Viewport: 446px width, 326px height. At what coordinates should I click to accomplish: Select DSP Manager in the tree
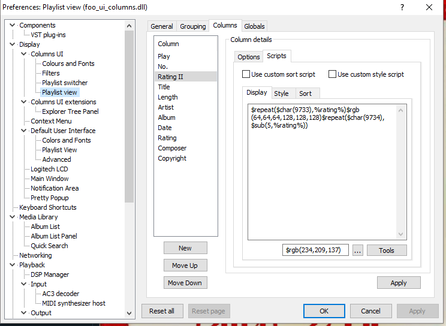coord(50,274)
